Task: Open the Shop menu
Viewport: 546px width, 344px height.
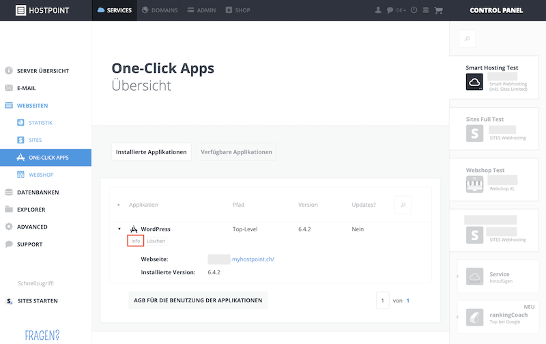Action: point(238,10)
